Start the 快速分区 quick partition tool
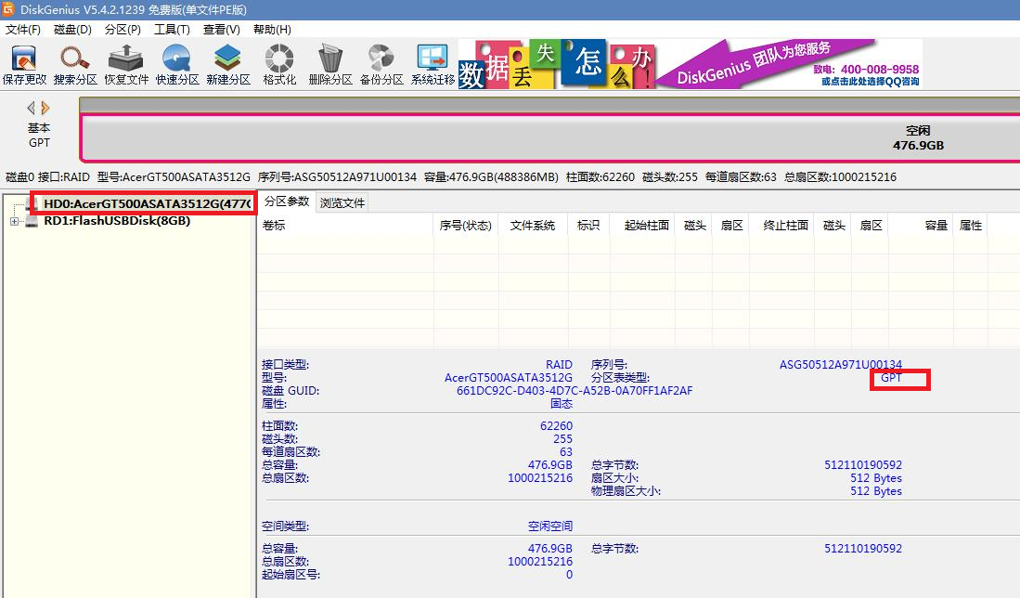The width and height of the screenshot is (1020, 598). (x=177, y=65)
